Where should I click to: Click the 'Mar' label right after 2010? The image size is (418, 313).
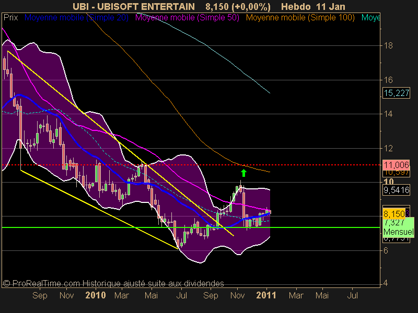click(122, 295)
